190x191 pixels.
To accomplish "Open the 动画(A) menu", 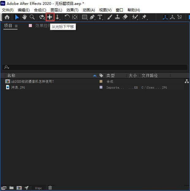I will 89,10.
